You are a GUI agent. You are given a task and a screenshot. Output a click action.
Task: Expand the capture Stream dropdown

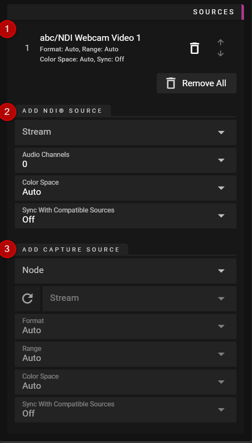pos(139,298)
